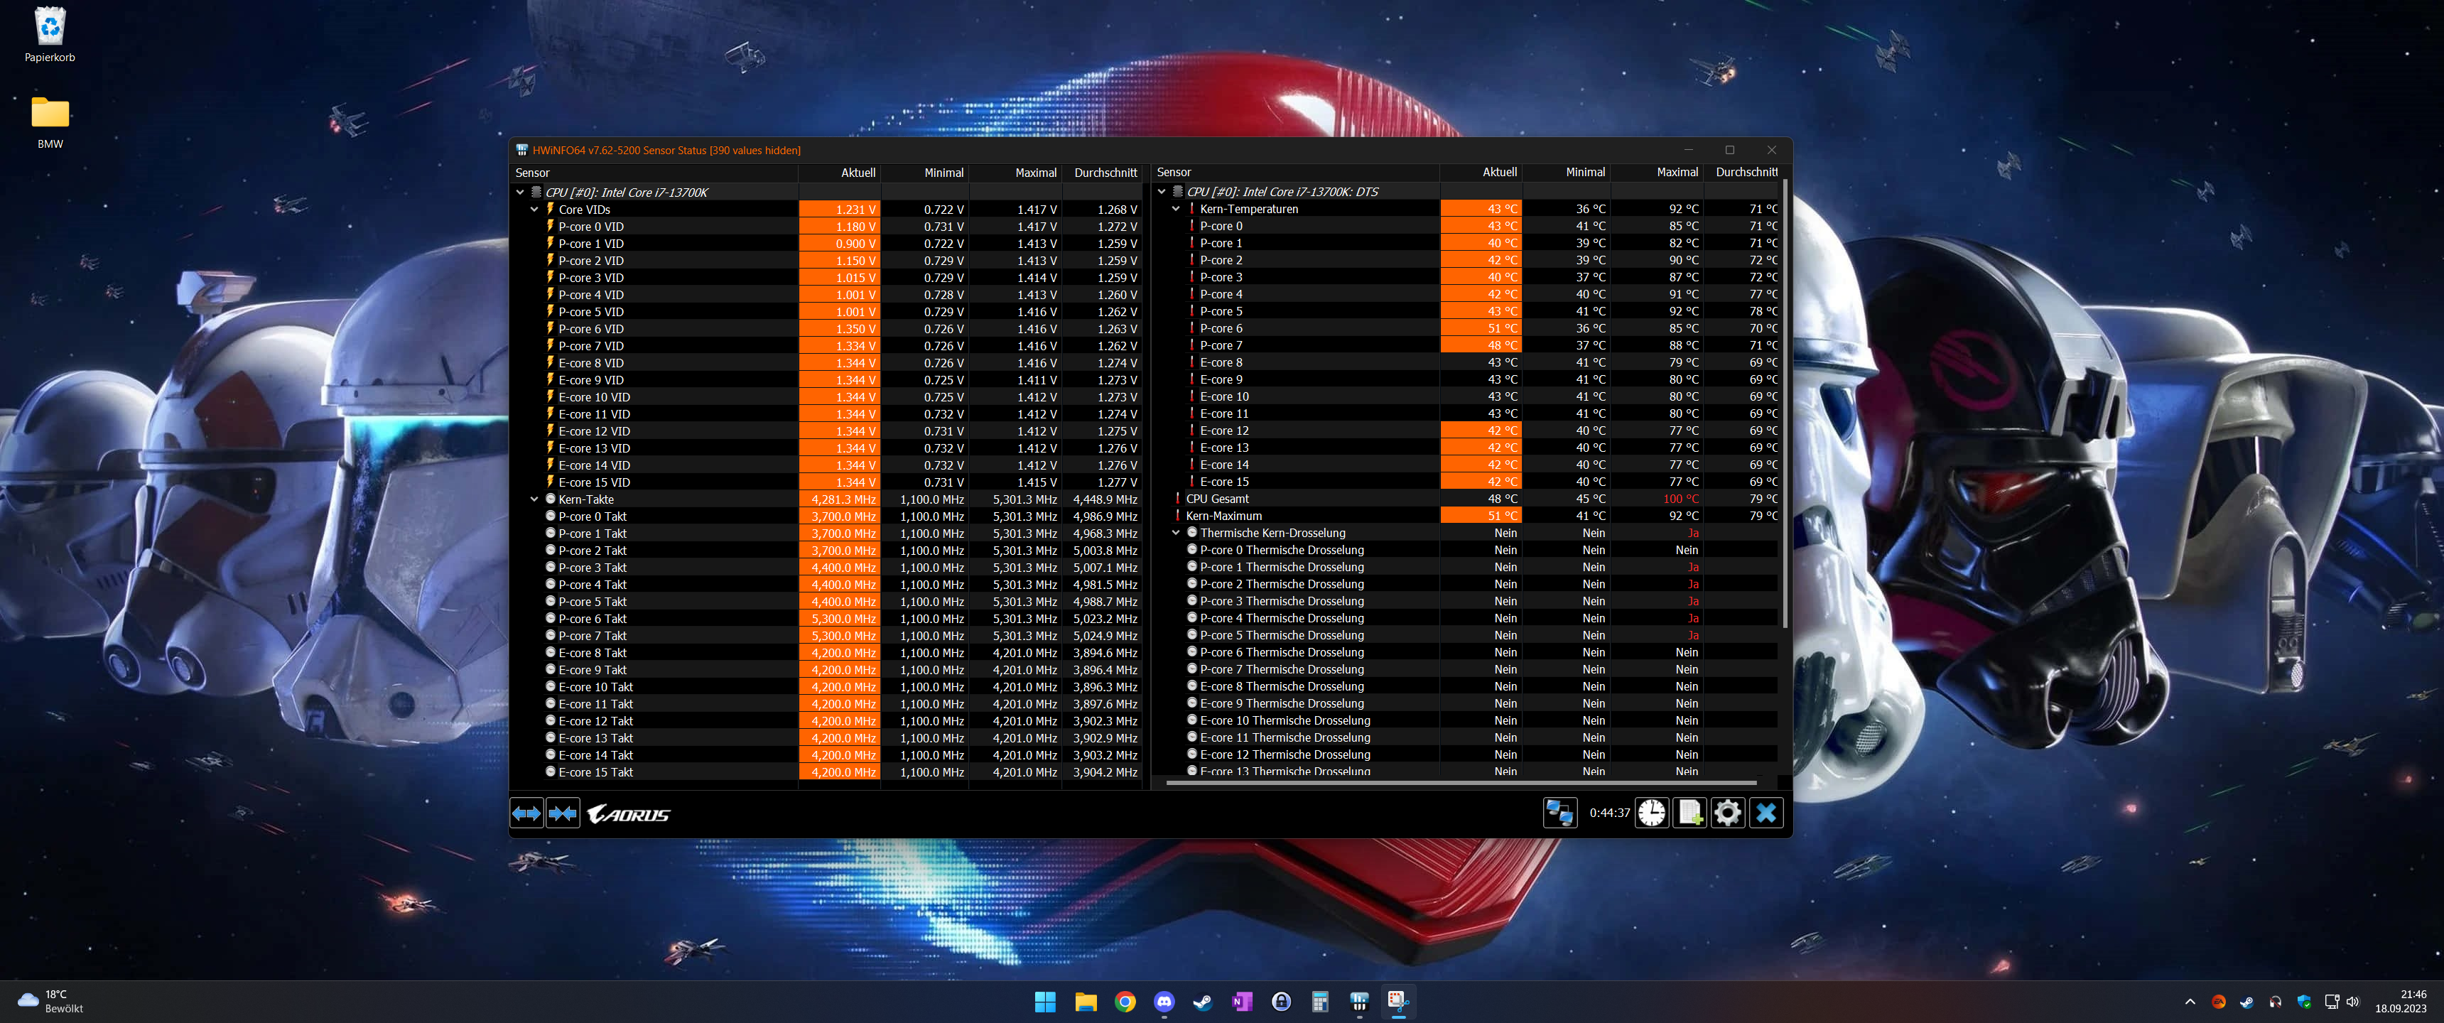This screenshot has height=1023, width=2444.
Task: Collapse the CPU i7-13700K DTS section
Action: click(x=1162, y=192)
